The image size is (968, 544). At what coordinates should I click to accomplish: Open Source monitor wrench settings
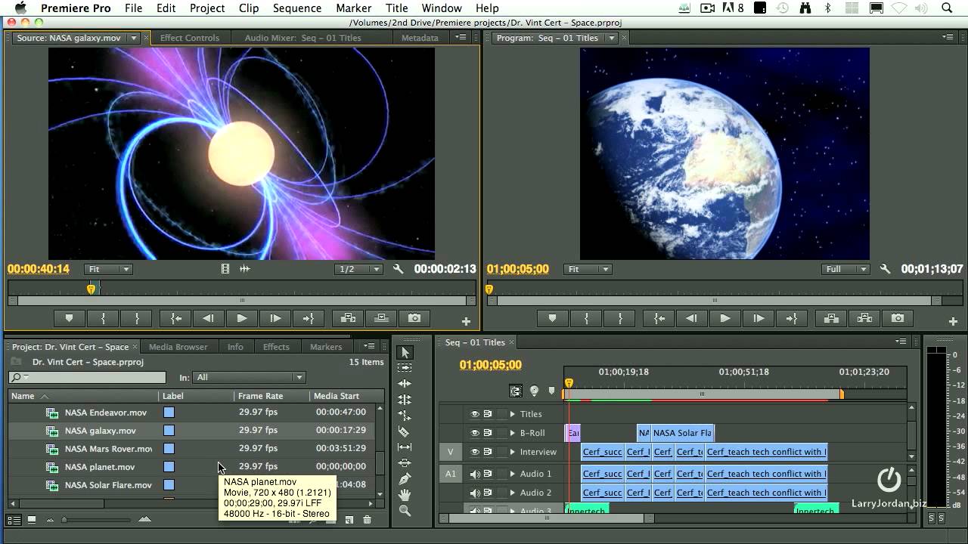coord(398,269)
